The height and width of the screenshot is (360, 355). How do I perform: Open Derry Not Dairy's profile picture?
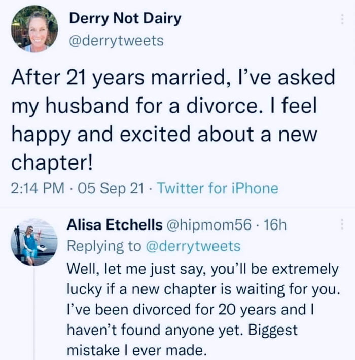(34, 29)
